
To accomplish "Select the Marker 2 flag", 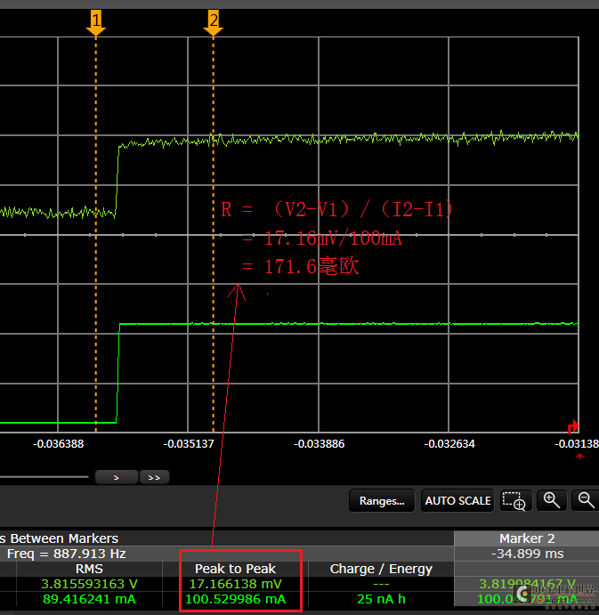I will (214, 23).
